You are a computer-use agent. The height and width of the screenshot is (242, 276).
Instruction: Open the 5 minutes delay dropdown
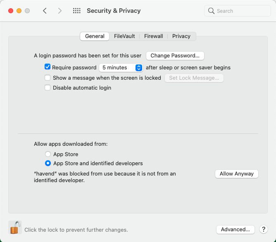click(x=121, y=67)
